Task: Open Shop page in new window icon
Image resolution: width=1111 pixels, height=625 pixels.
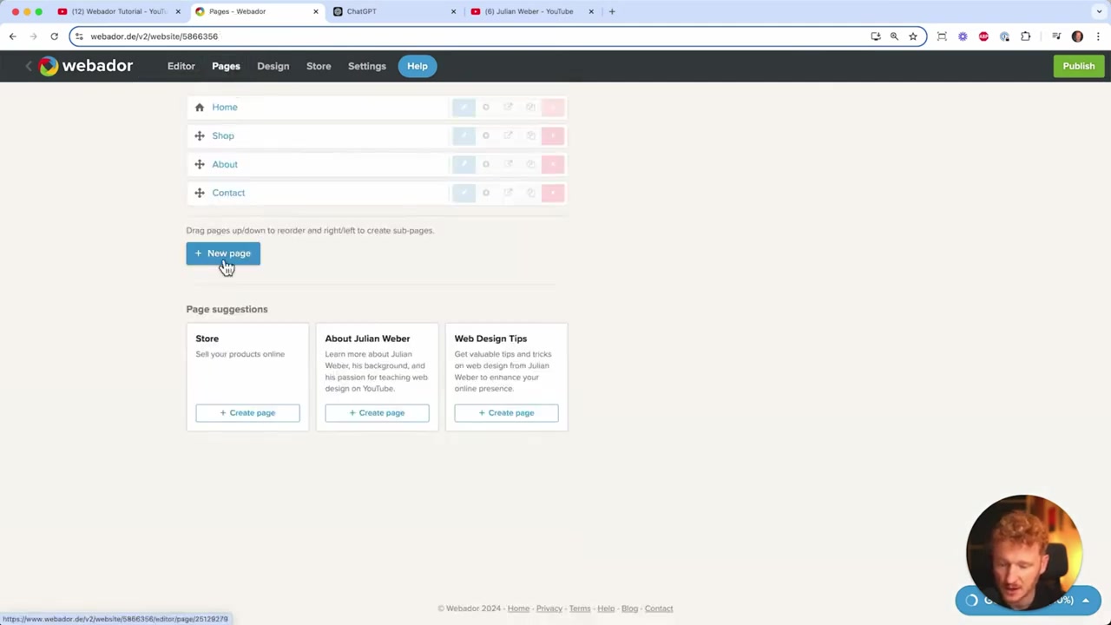Action: (x=508, y=135)
